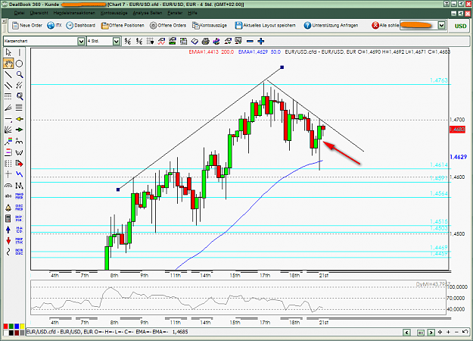
Task: Open the calculator tool
Action: tap(8, 218)
